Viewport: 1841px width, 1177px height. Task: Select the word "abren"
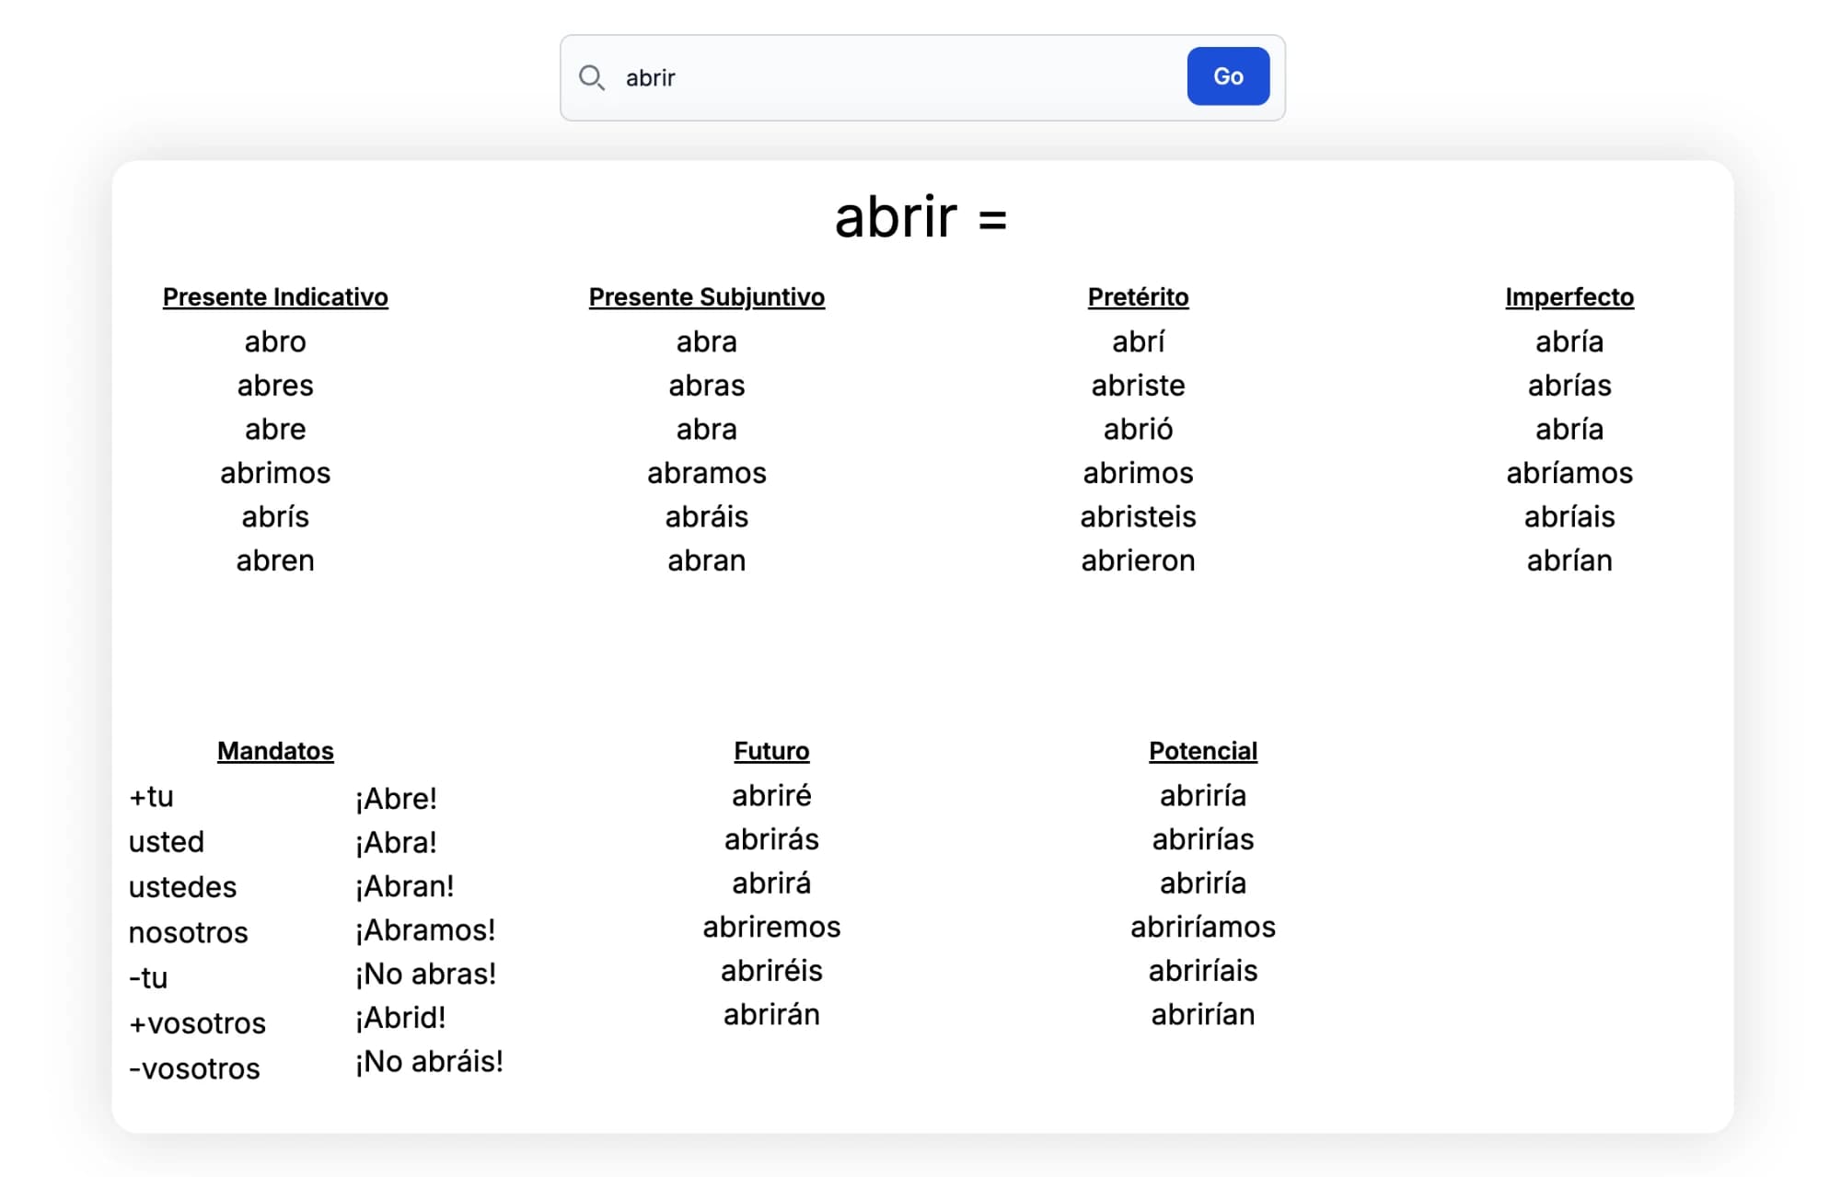(275, 560)
